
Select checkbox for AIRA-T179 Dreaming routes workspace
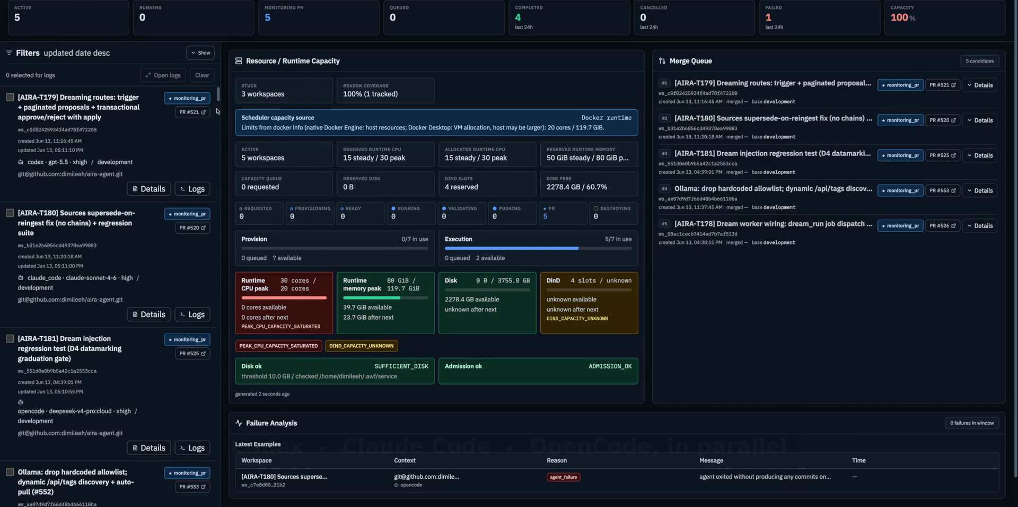tap(10, 97)
